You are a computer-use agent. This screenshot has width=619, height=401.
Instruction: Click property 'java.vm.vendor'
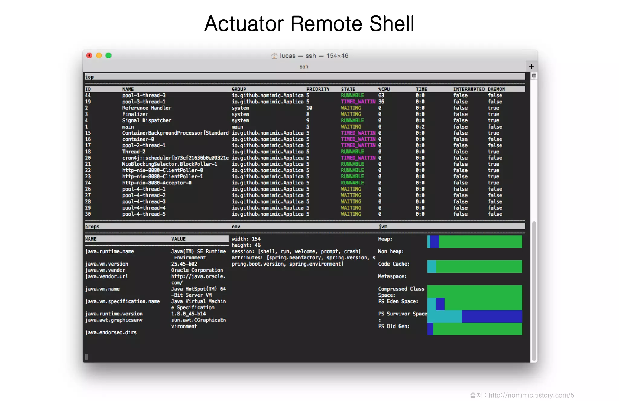[x=105, y=270]
